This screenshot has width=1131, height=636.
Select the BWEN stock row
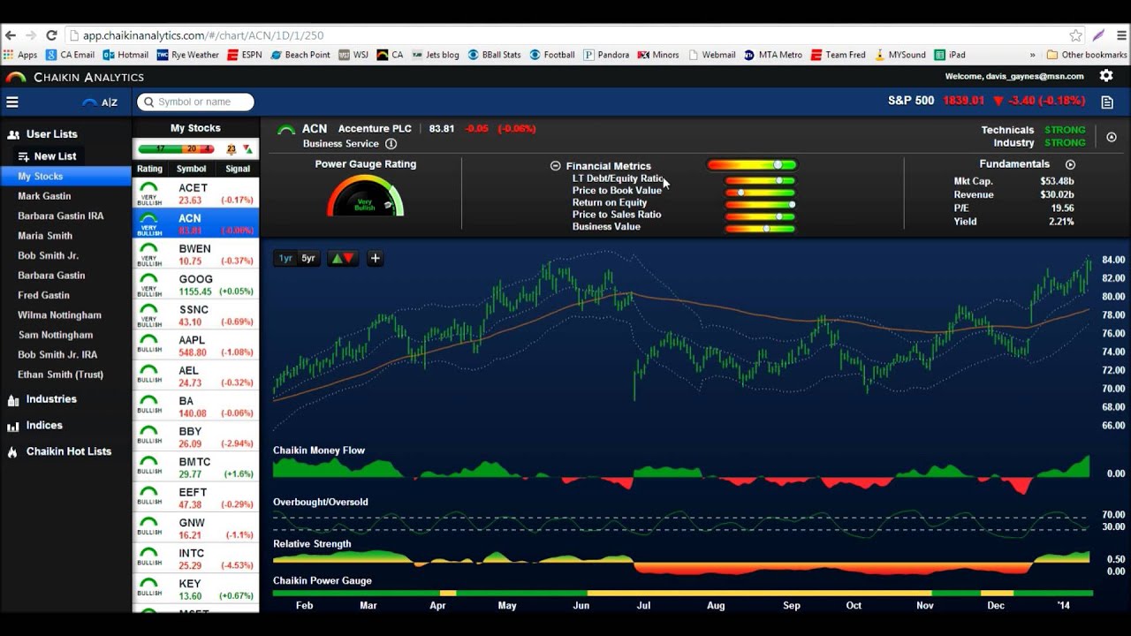(196, 254)
